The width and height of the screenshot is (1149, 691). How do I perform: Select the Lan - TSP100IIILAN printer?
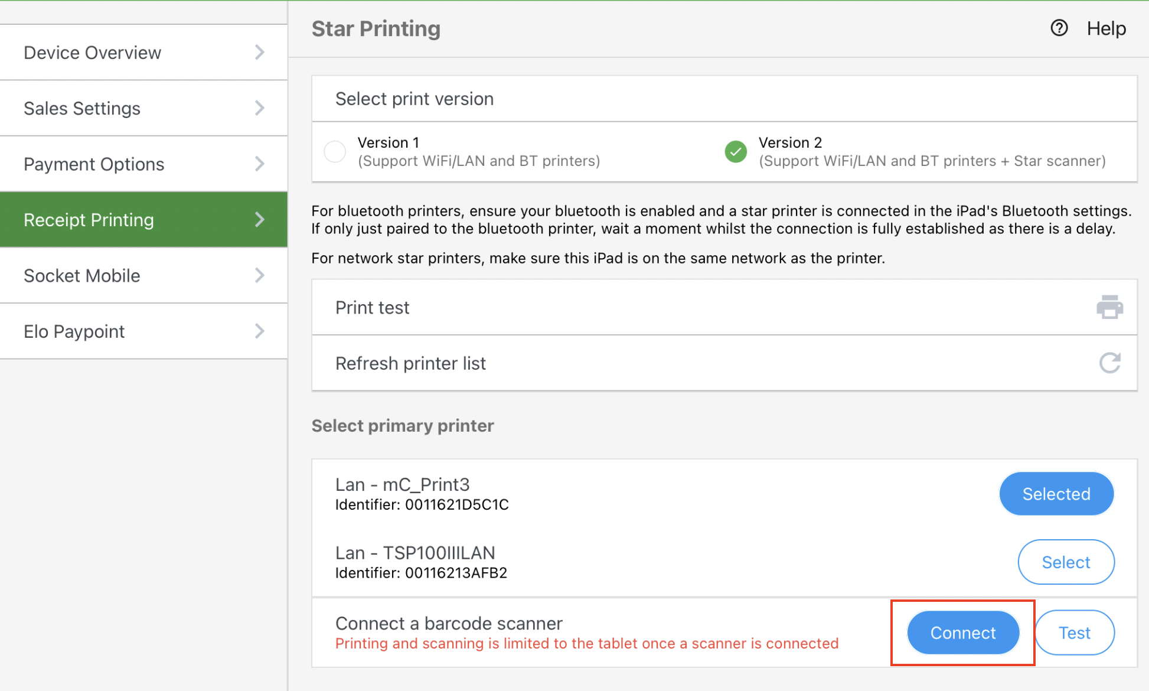[1066, 562]
